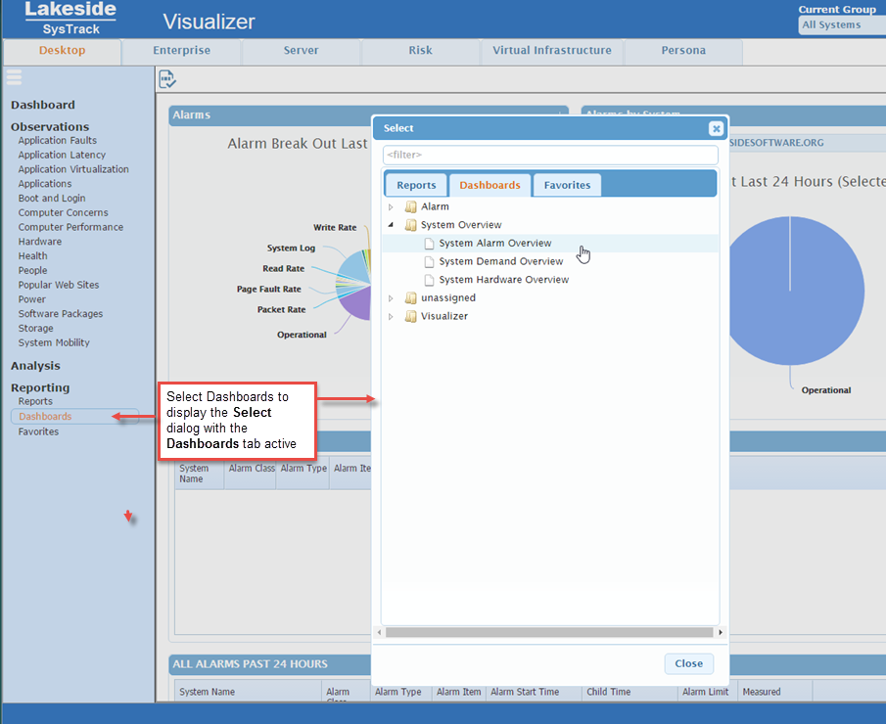Click the System Demand Overview document icon

[429, 261]
